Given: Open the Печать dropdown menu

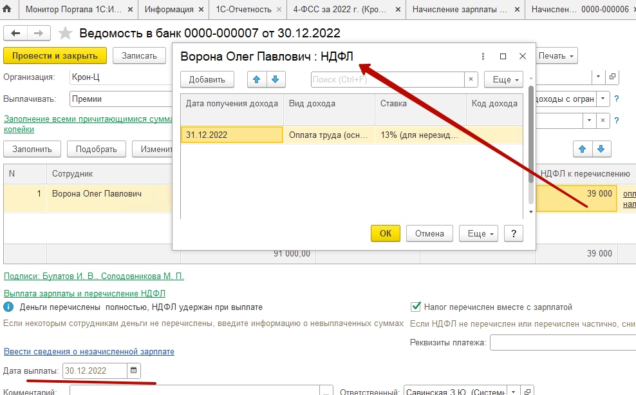Looking at the screenshot, I should (x=556, y=55).
